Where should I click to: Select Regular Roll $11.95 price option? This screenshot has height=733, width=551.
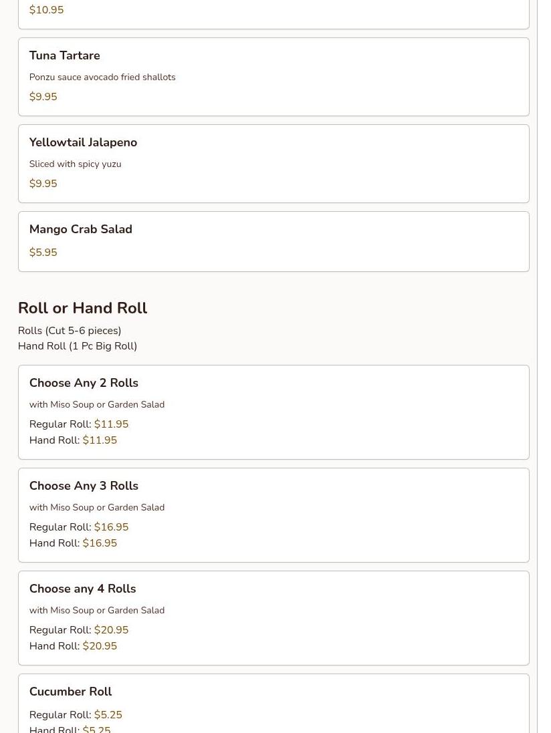click(x=79, y=424)
